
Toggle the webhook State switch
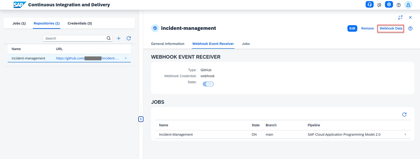pos(208,84)
